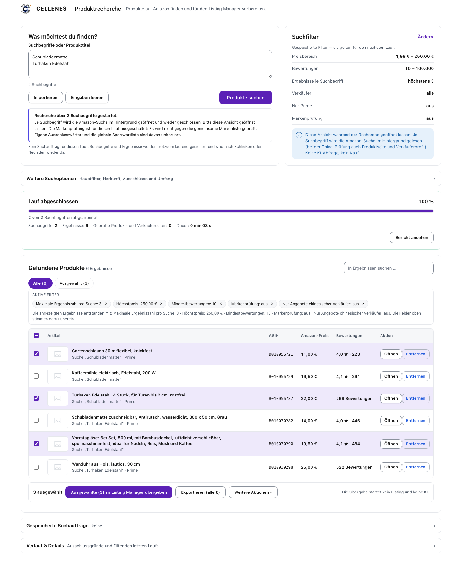Check the Kaffeemühle elektrisch row checkbox

tap(36, 376)
